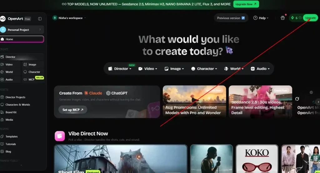Click the Previous version button
Image resolution: width=320 pixels, height=173 pixels.
coord(231,18)
